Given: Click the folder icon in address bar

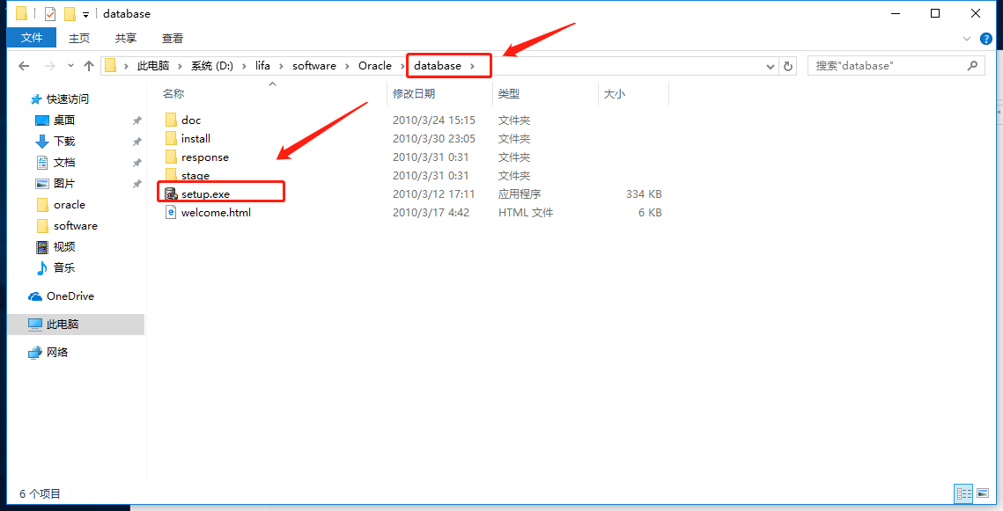Looking at the screenshot, I should point(111,66).
